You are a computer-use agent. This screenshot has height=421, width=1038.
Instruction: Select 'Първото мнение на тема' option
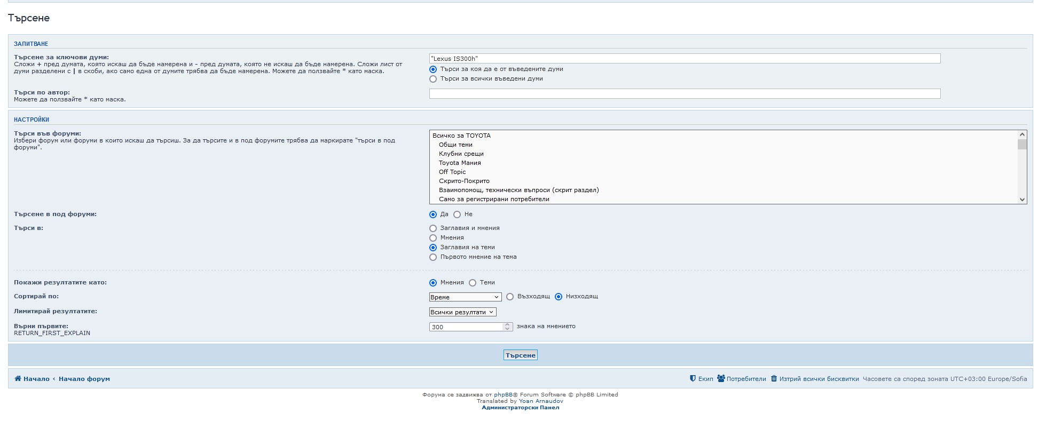[x=433, y=257]
